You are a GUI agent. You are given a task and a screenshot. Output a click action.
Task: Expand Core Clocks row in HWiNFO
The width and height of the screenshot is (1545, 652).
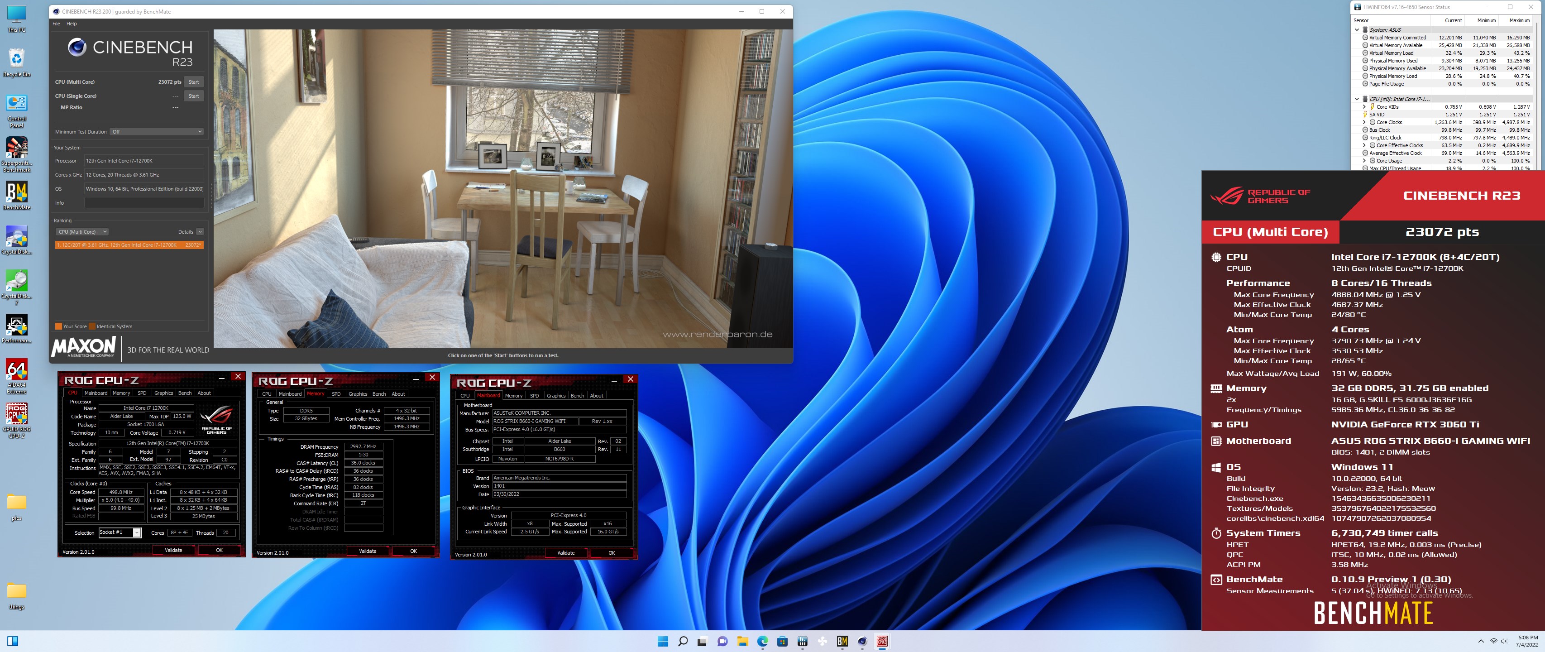[x=1364, y=122]
